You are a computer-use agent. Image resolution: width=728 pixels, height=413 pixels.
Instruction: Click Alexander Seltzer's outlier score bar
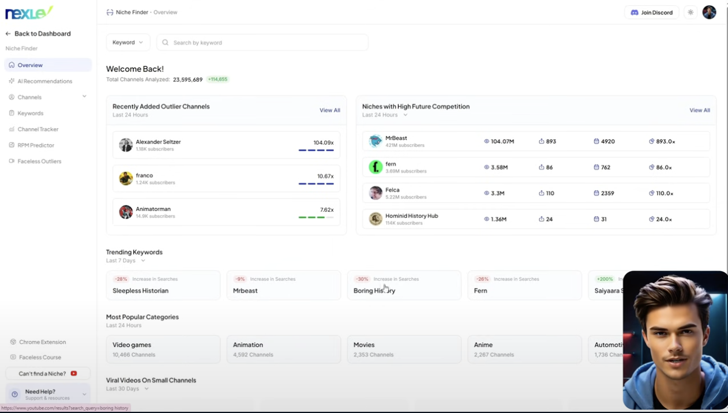pos(316,150)
